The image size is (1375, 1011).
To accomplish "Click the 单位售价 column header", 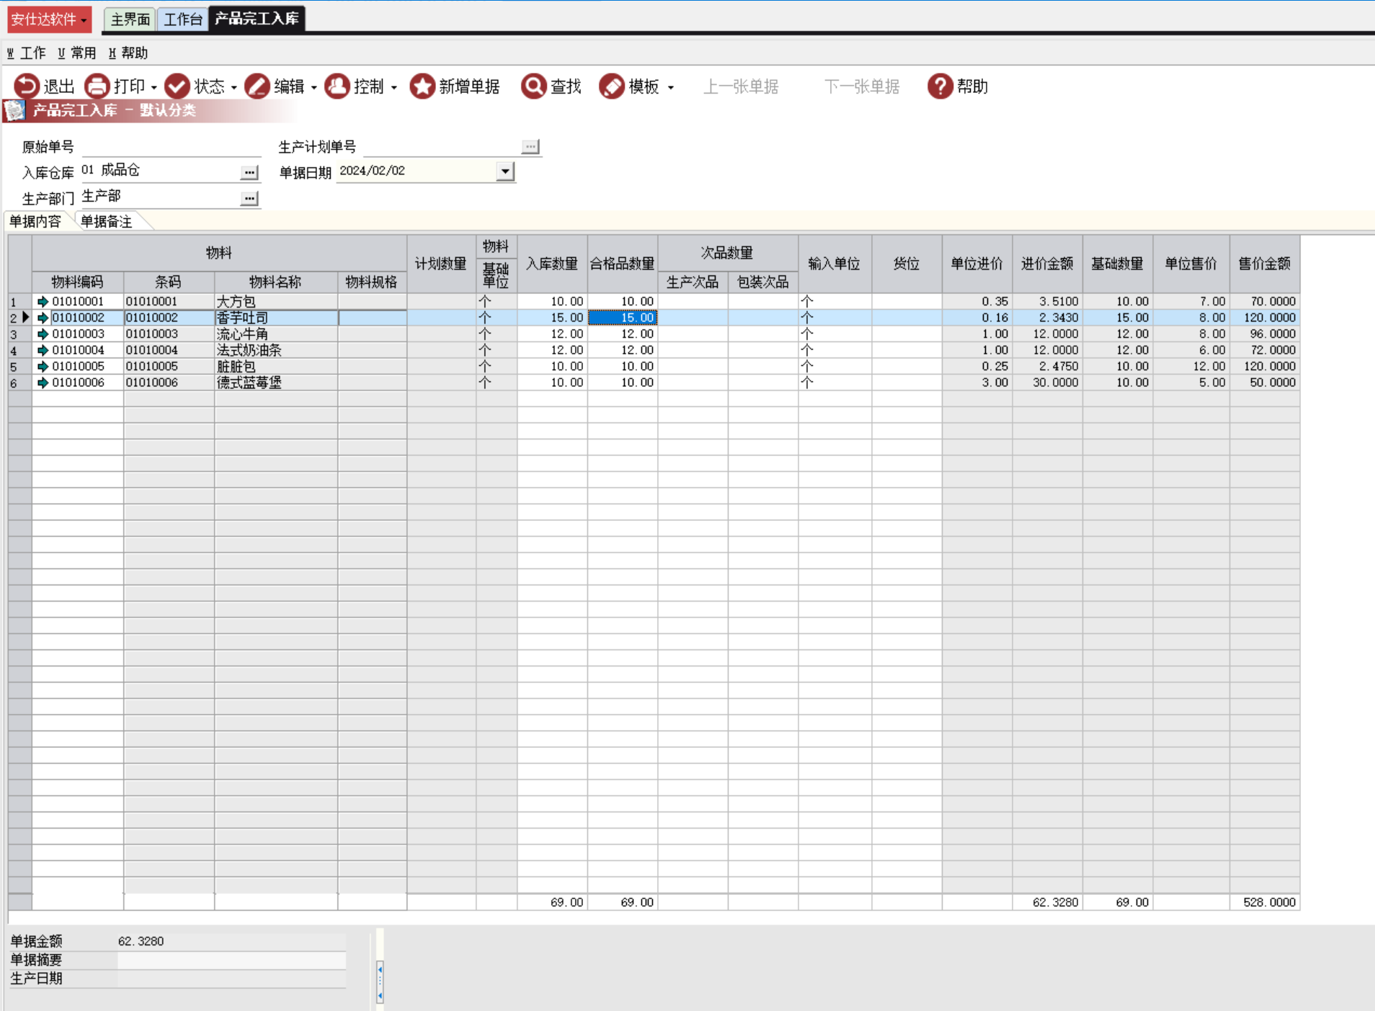I will tap(1191, 264).
